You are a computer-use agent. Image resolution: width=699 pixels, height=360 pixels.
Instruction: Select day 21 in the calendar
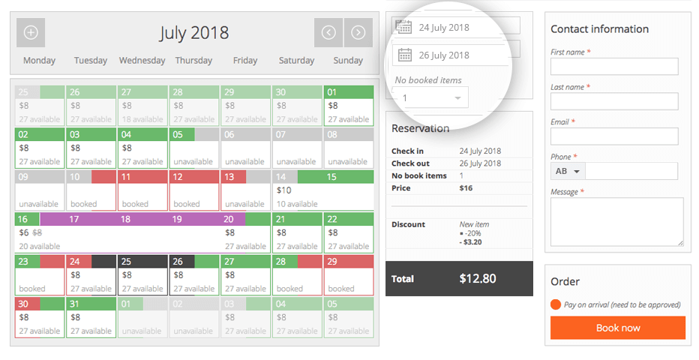pyautogui.click(x=297, y=232)
